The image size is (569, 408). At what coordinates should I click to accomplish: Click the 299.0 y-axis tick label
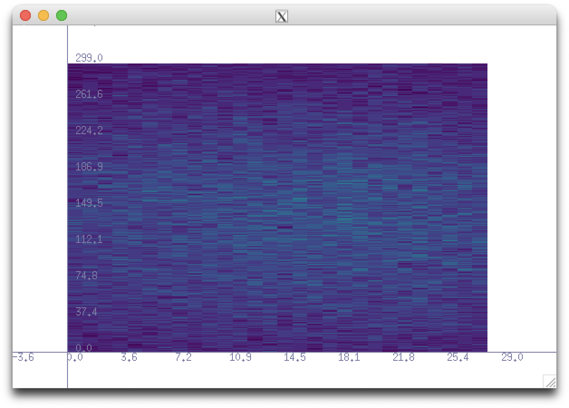point(89,58)
